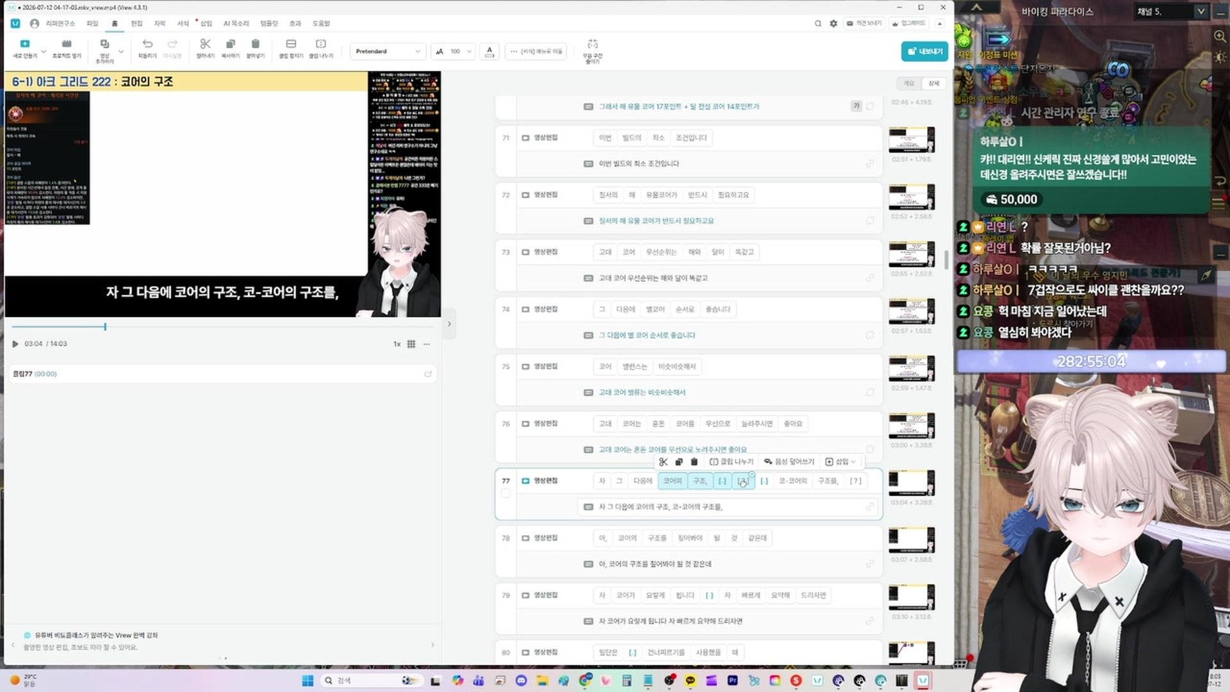The width and height of the screenshot is (1230, 692).
Task: Toggle the 가 button on top clip
Action: [857, 106]
